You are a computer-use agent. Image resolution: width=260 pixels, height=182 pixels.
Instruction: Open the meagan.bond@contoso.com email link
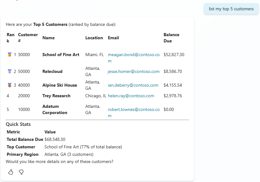pos(134,55)
